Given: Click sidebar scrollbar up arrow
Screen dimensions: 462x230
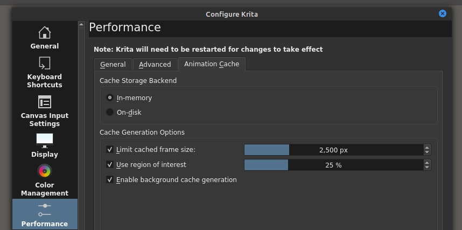Looking at the screenshot, I should point(81,25).
